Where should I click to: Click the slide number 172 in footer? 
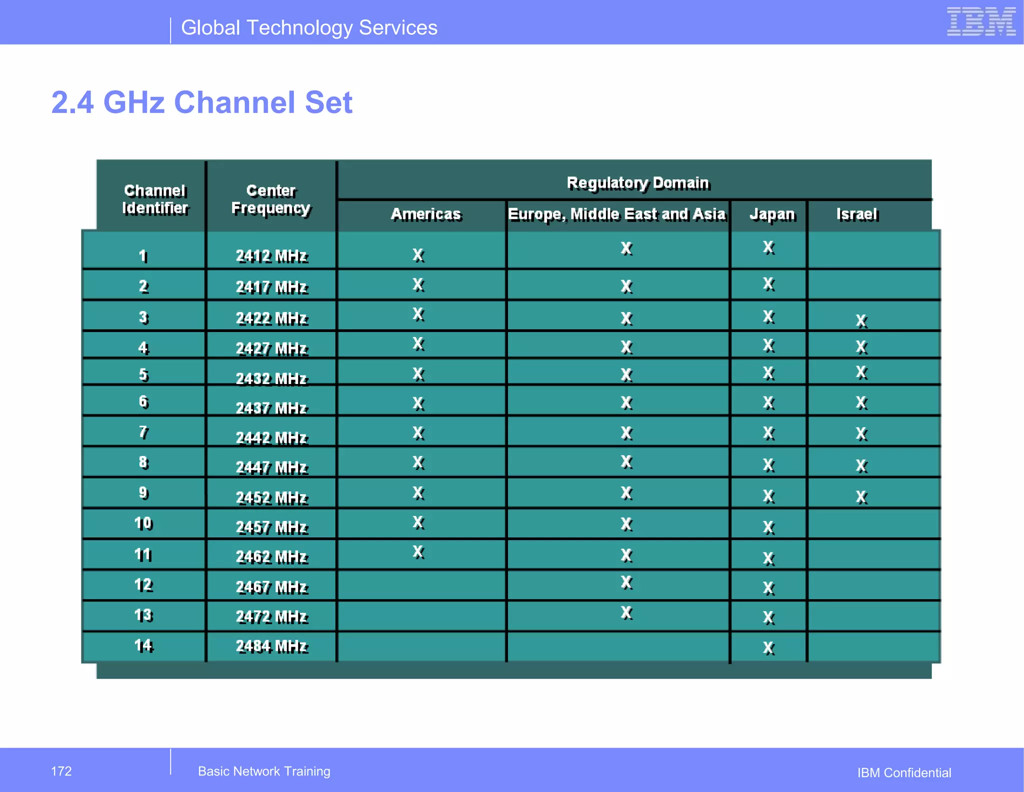point(61,771)
